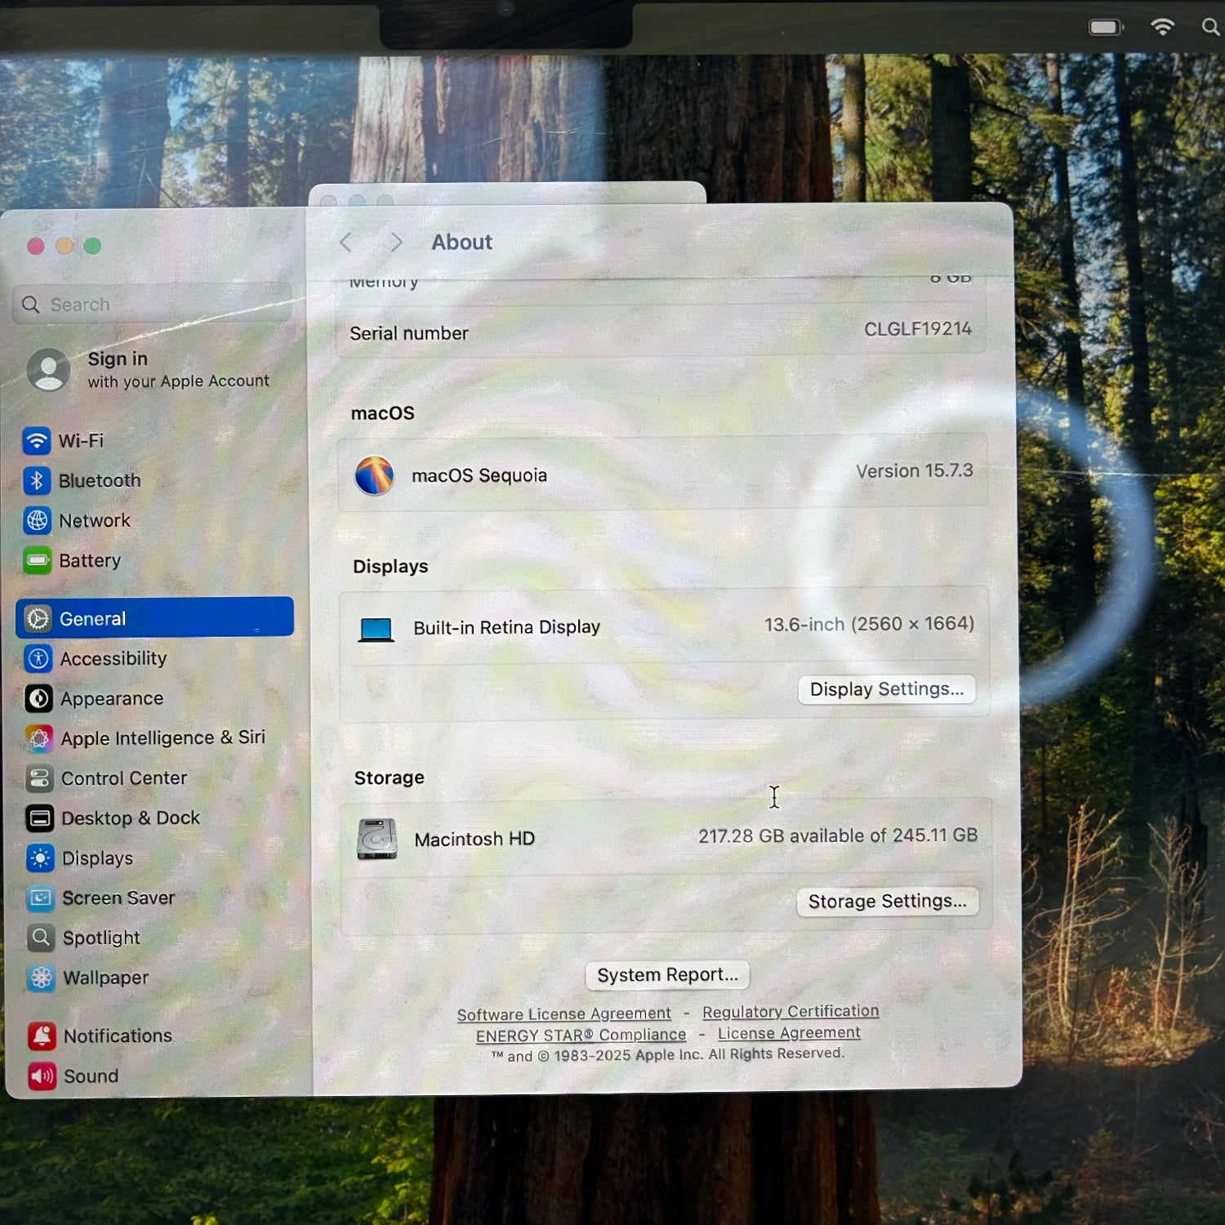Open Wi-Fi settings in sidebar
1225x1225 pixels.
(x=80, y=441)
